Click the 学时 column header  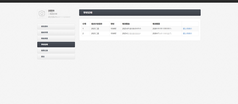113,24
